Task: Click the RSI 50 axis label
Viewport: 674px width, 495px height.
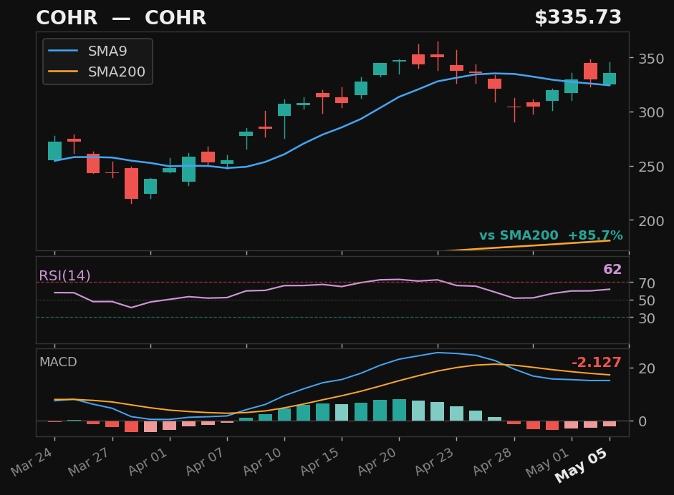Action: click(x=647, y=300)
